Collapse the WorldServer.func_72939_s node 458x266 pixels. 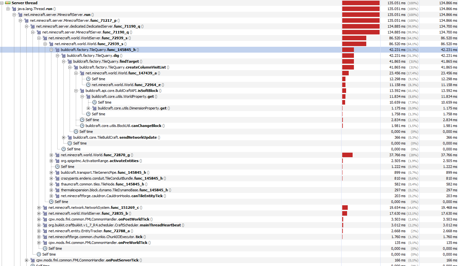[39, 38]
